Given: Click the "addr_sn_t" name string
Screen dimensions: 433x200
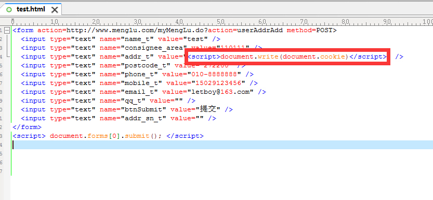Looking at the screenshot, I should pos(143,118).
